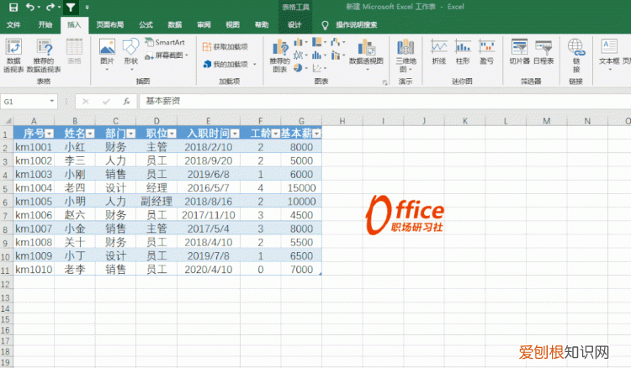
Task: Insert a scatter or bubble chart
Action: click(x=319, y=68)
